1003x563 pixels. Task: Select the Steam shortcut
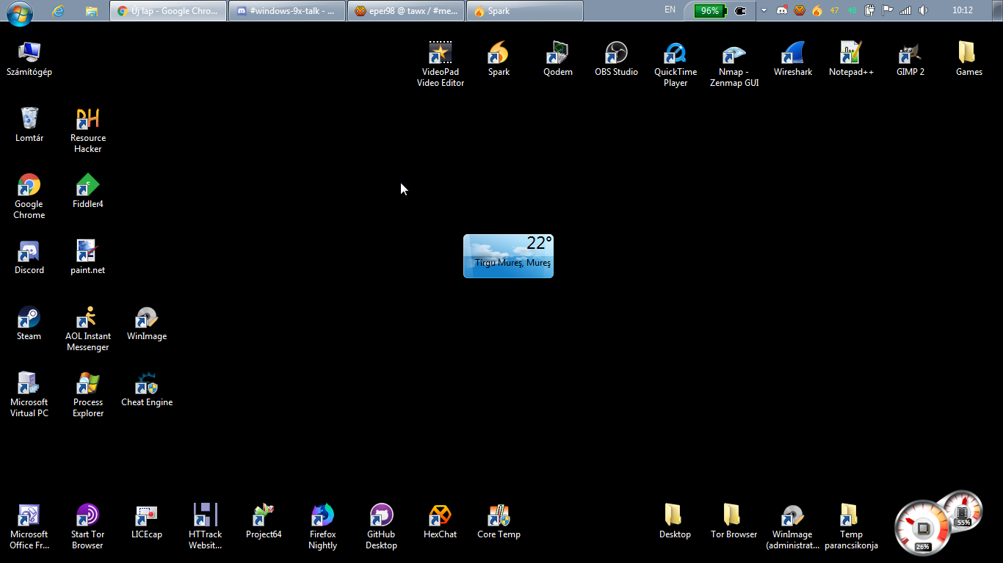click(29, 323)
